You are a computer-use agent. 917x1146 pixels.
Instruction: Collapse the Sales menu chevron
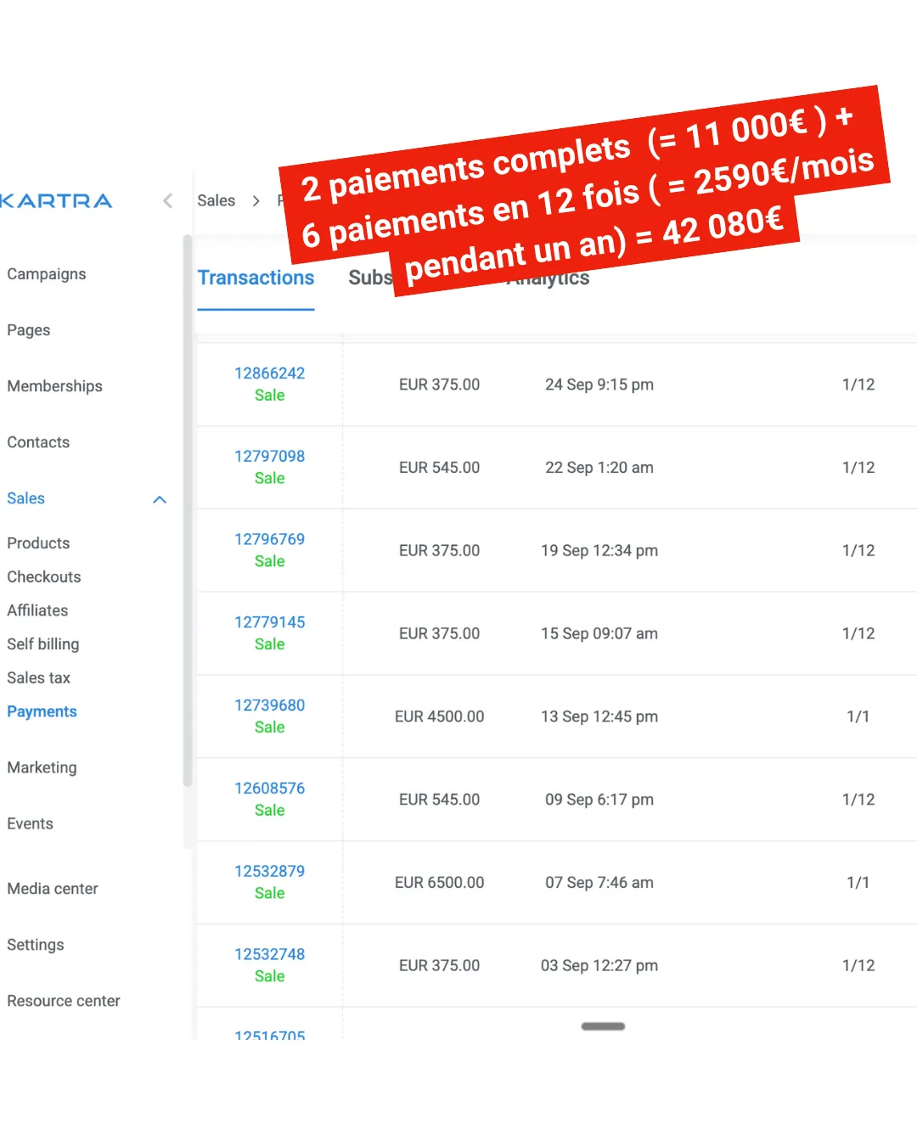pos(159,499)
